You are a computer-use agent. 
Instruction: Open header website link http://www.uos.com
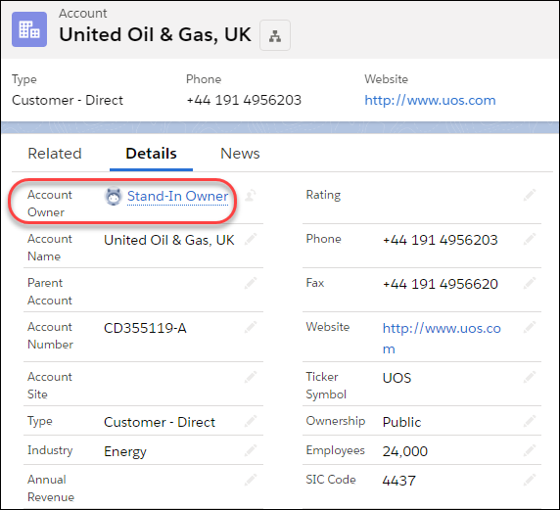point(430,101)
